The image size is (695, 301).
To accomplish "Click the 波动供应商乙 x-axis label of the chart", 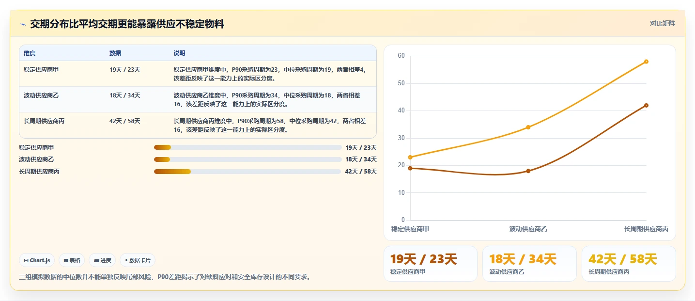I will [x=528, y=229].
